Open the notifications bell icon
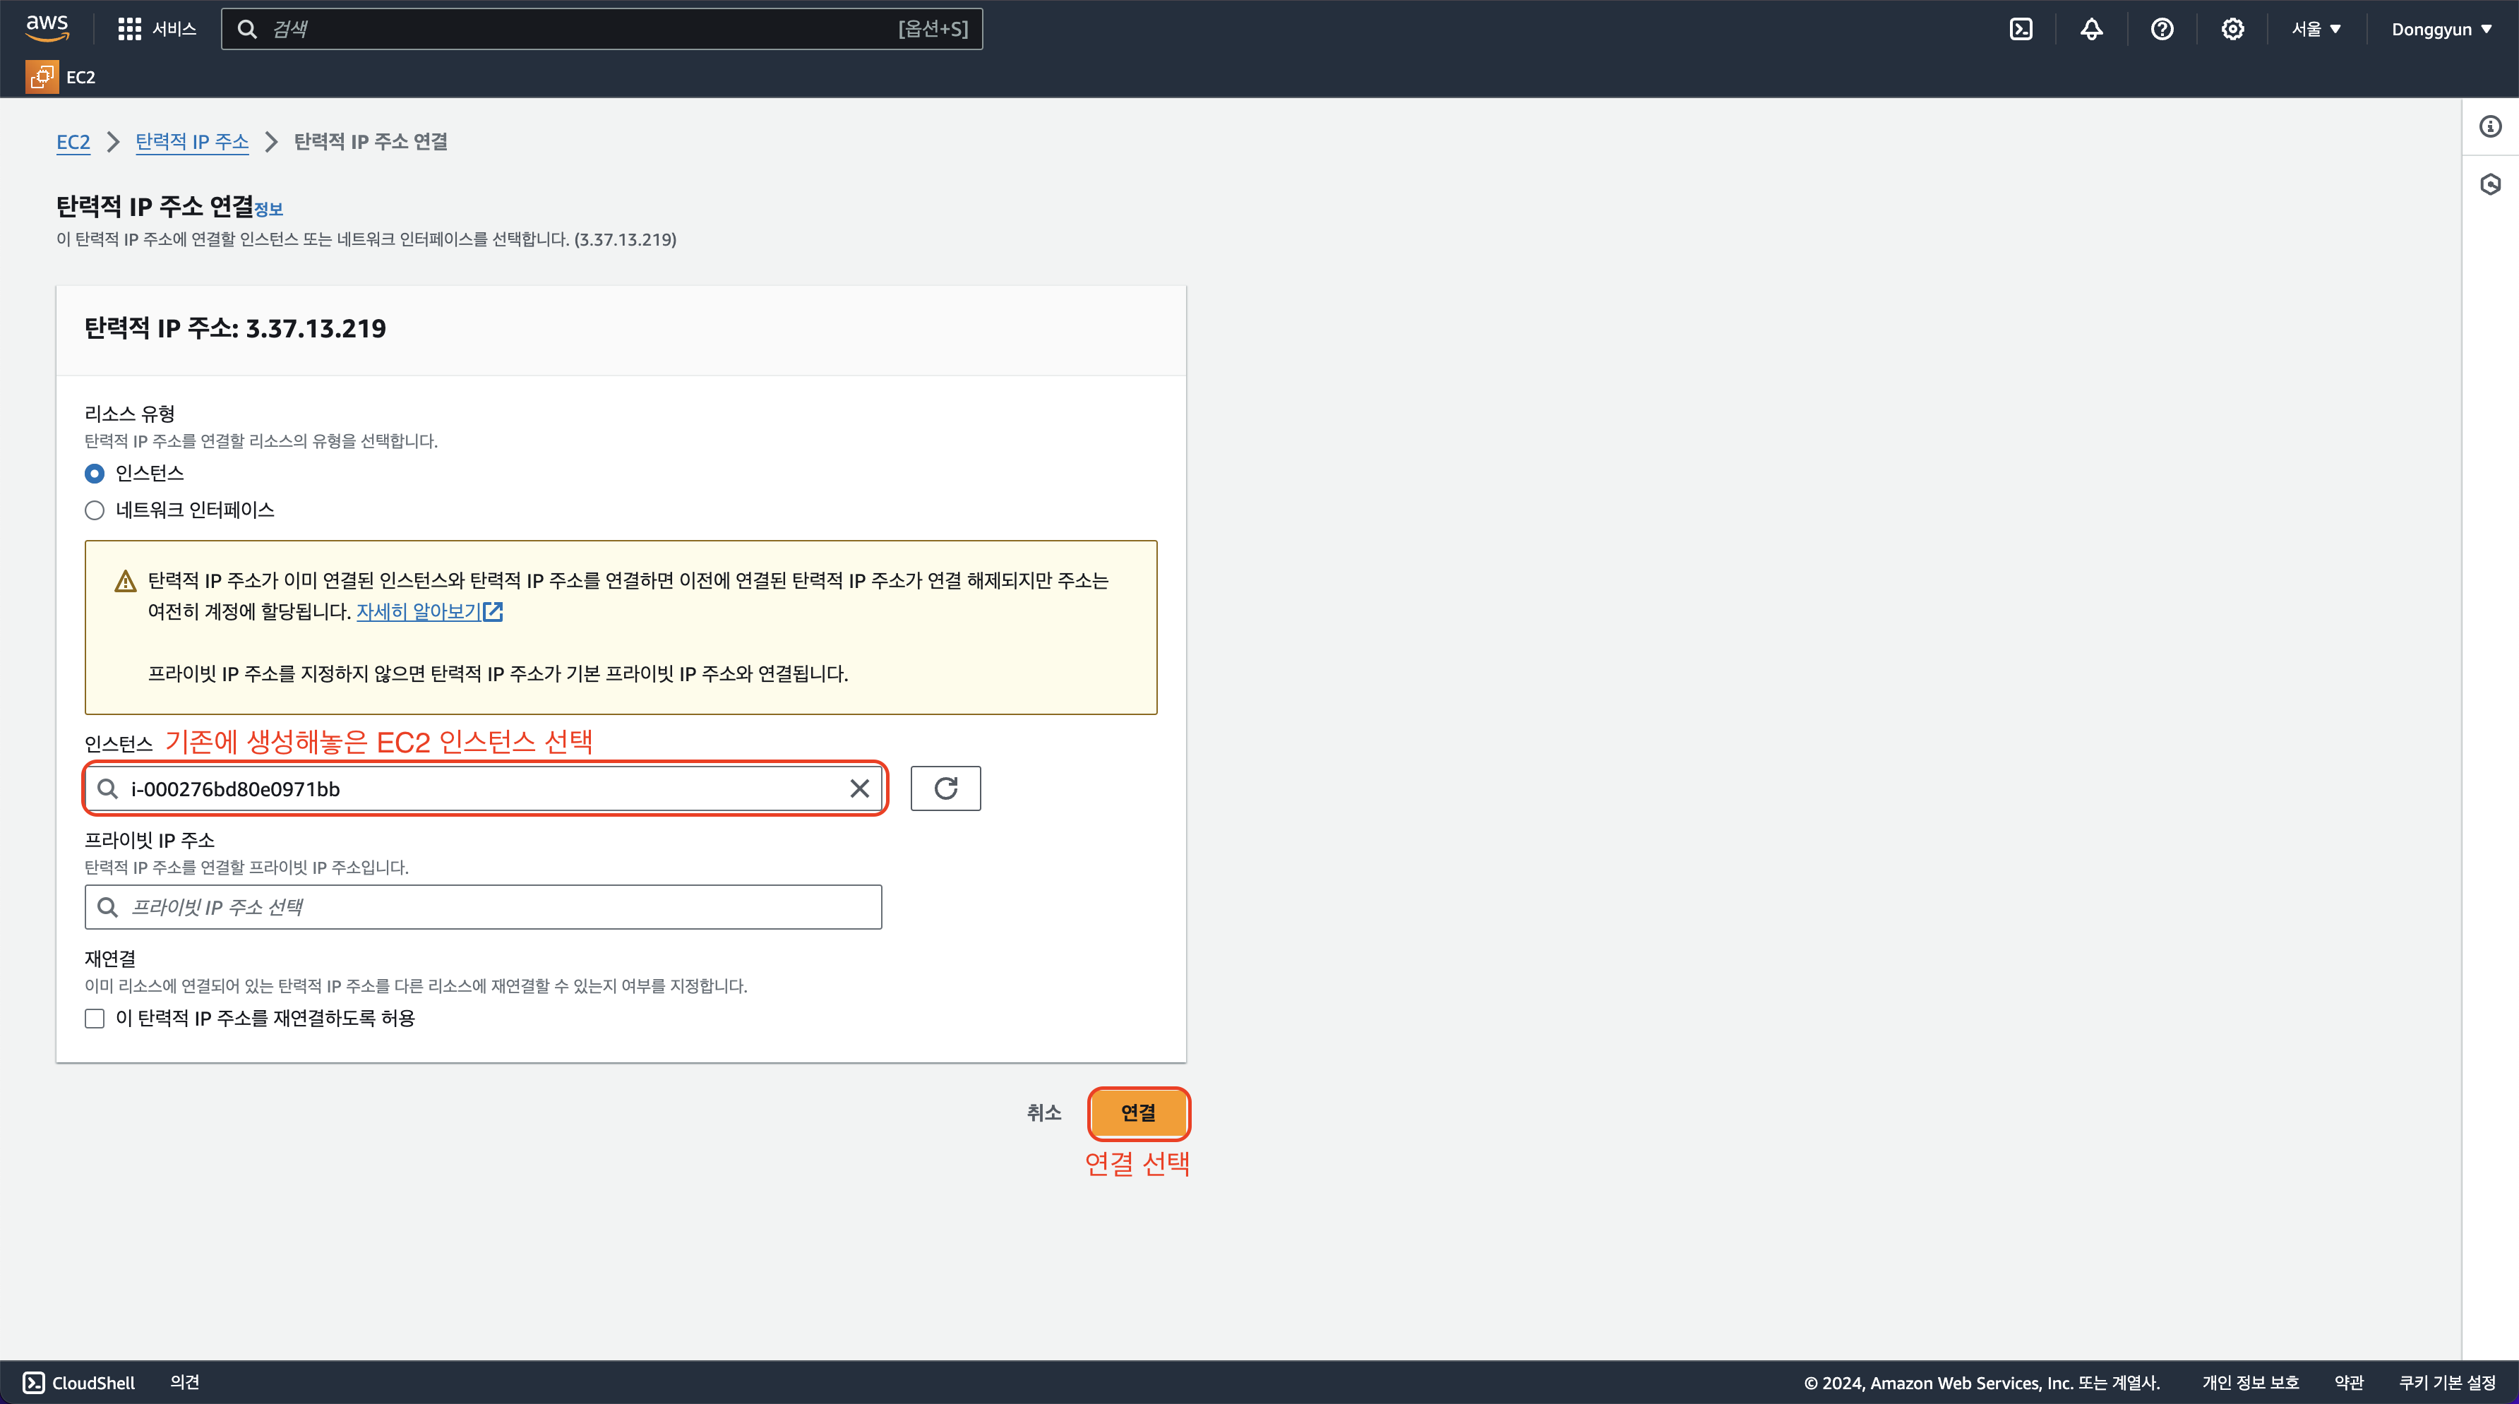This screenshot has height=1404, width=2519. [x=2090, y=30]
